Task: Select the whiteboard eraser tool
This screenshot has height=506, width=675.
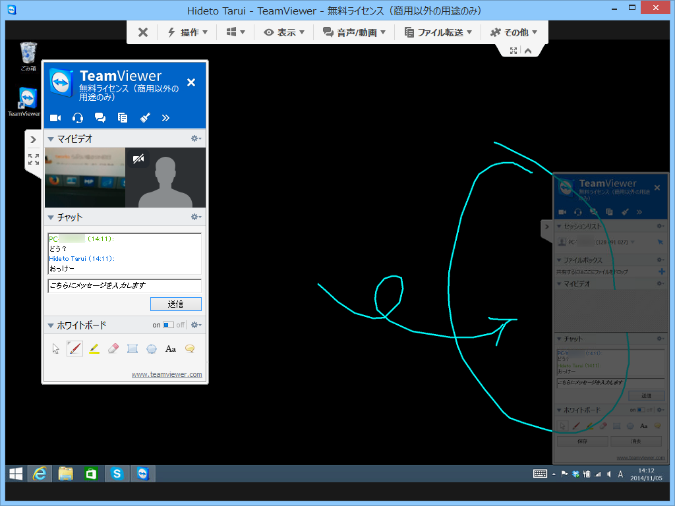Action: point(113,349)
